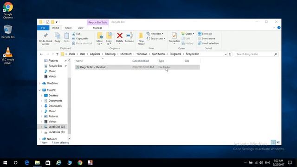Viewport: 297px width, 167px height.
Task: Switch to Details view icon
Action: click(x=273, y=142)
